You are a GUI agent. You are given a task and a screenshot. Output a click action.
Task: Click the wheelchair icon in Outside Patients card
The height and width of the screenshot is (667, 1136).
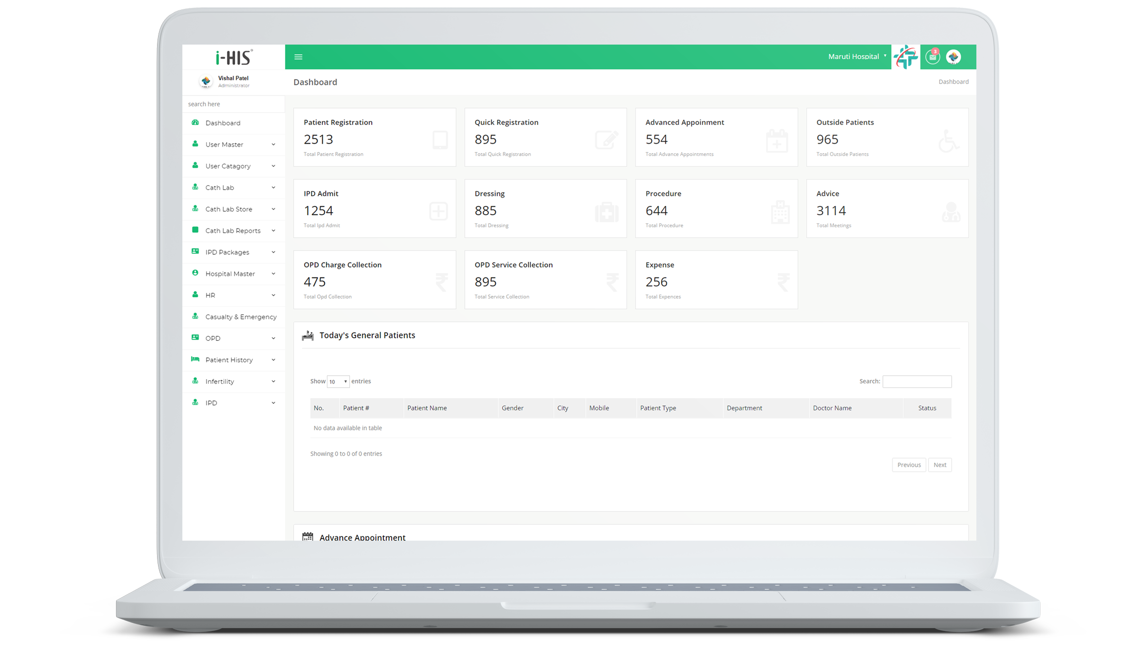948,141
